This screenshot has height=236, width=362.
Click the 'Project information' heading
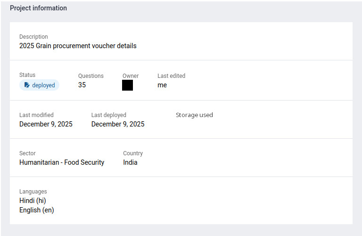point(38,8)
